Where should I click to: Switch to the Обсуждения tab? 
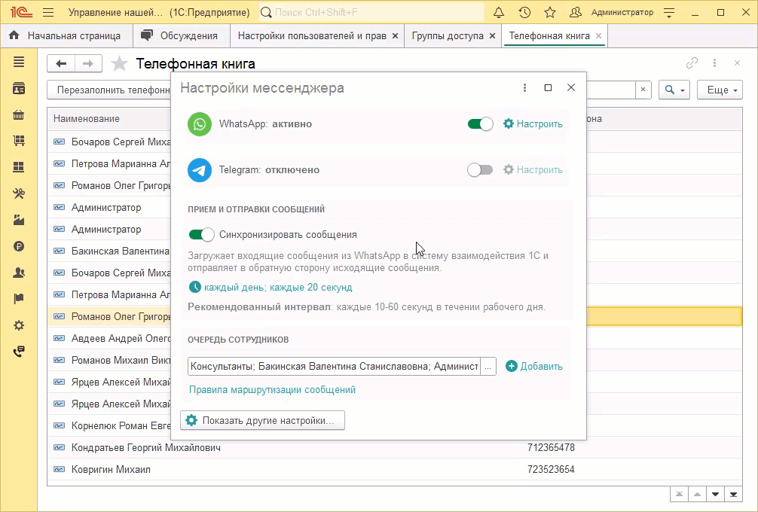[181, 35]
